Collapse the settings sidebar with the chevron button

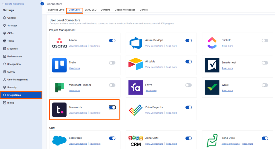point(42,4)
